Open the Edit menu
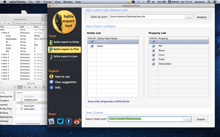This screenshot has width=220, height=137. coord(38,2)
